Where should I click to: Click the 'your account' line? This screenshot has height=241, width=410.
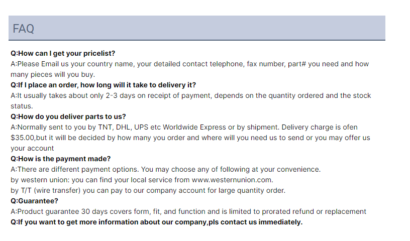pos(32,148)
